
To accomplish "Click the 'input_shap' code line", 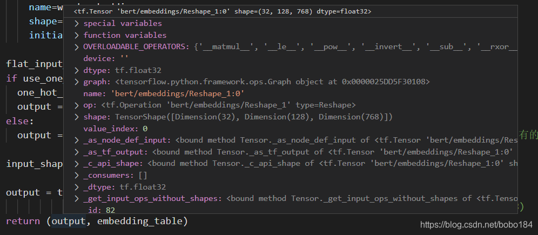I will coord(35,164).
